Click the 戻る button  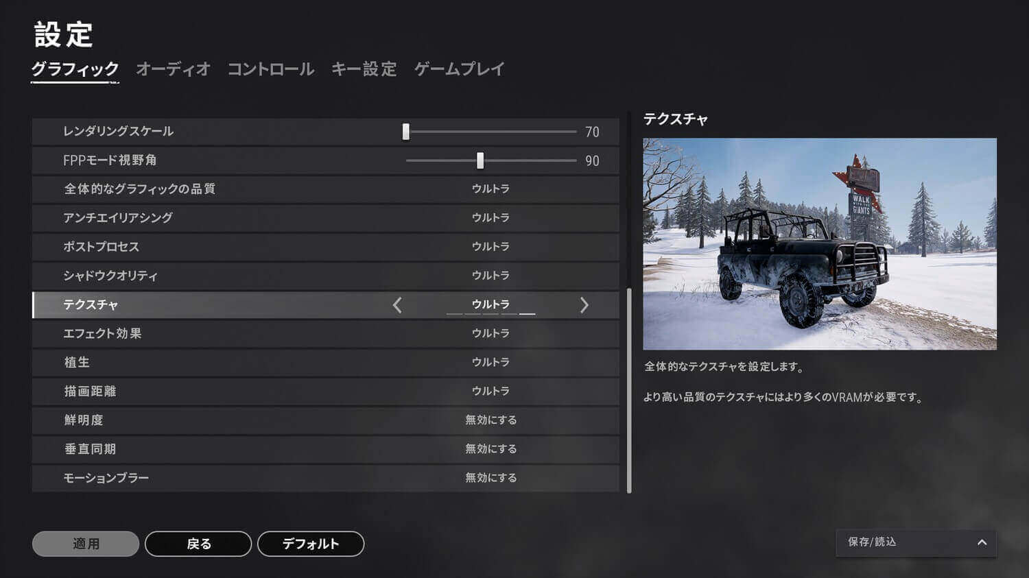click(198, 544)
